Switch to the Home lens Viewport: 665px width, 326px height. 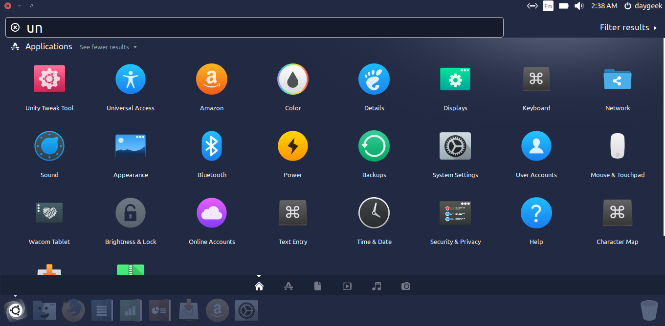[x=259, y=286]
